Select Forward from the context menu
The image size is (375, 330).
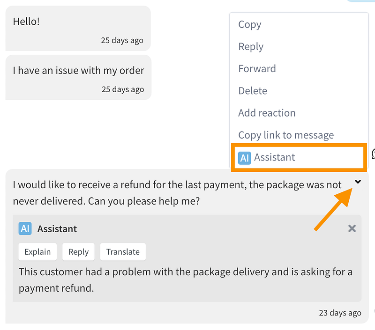coord(257,69)
